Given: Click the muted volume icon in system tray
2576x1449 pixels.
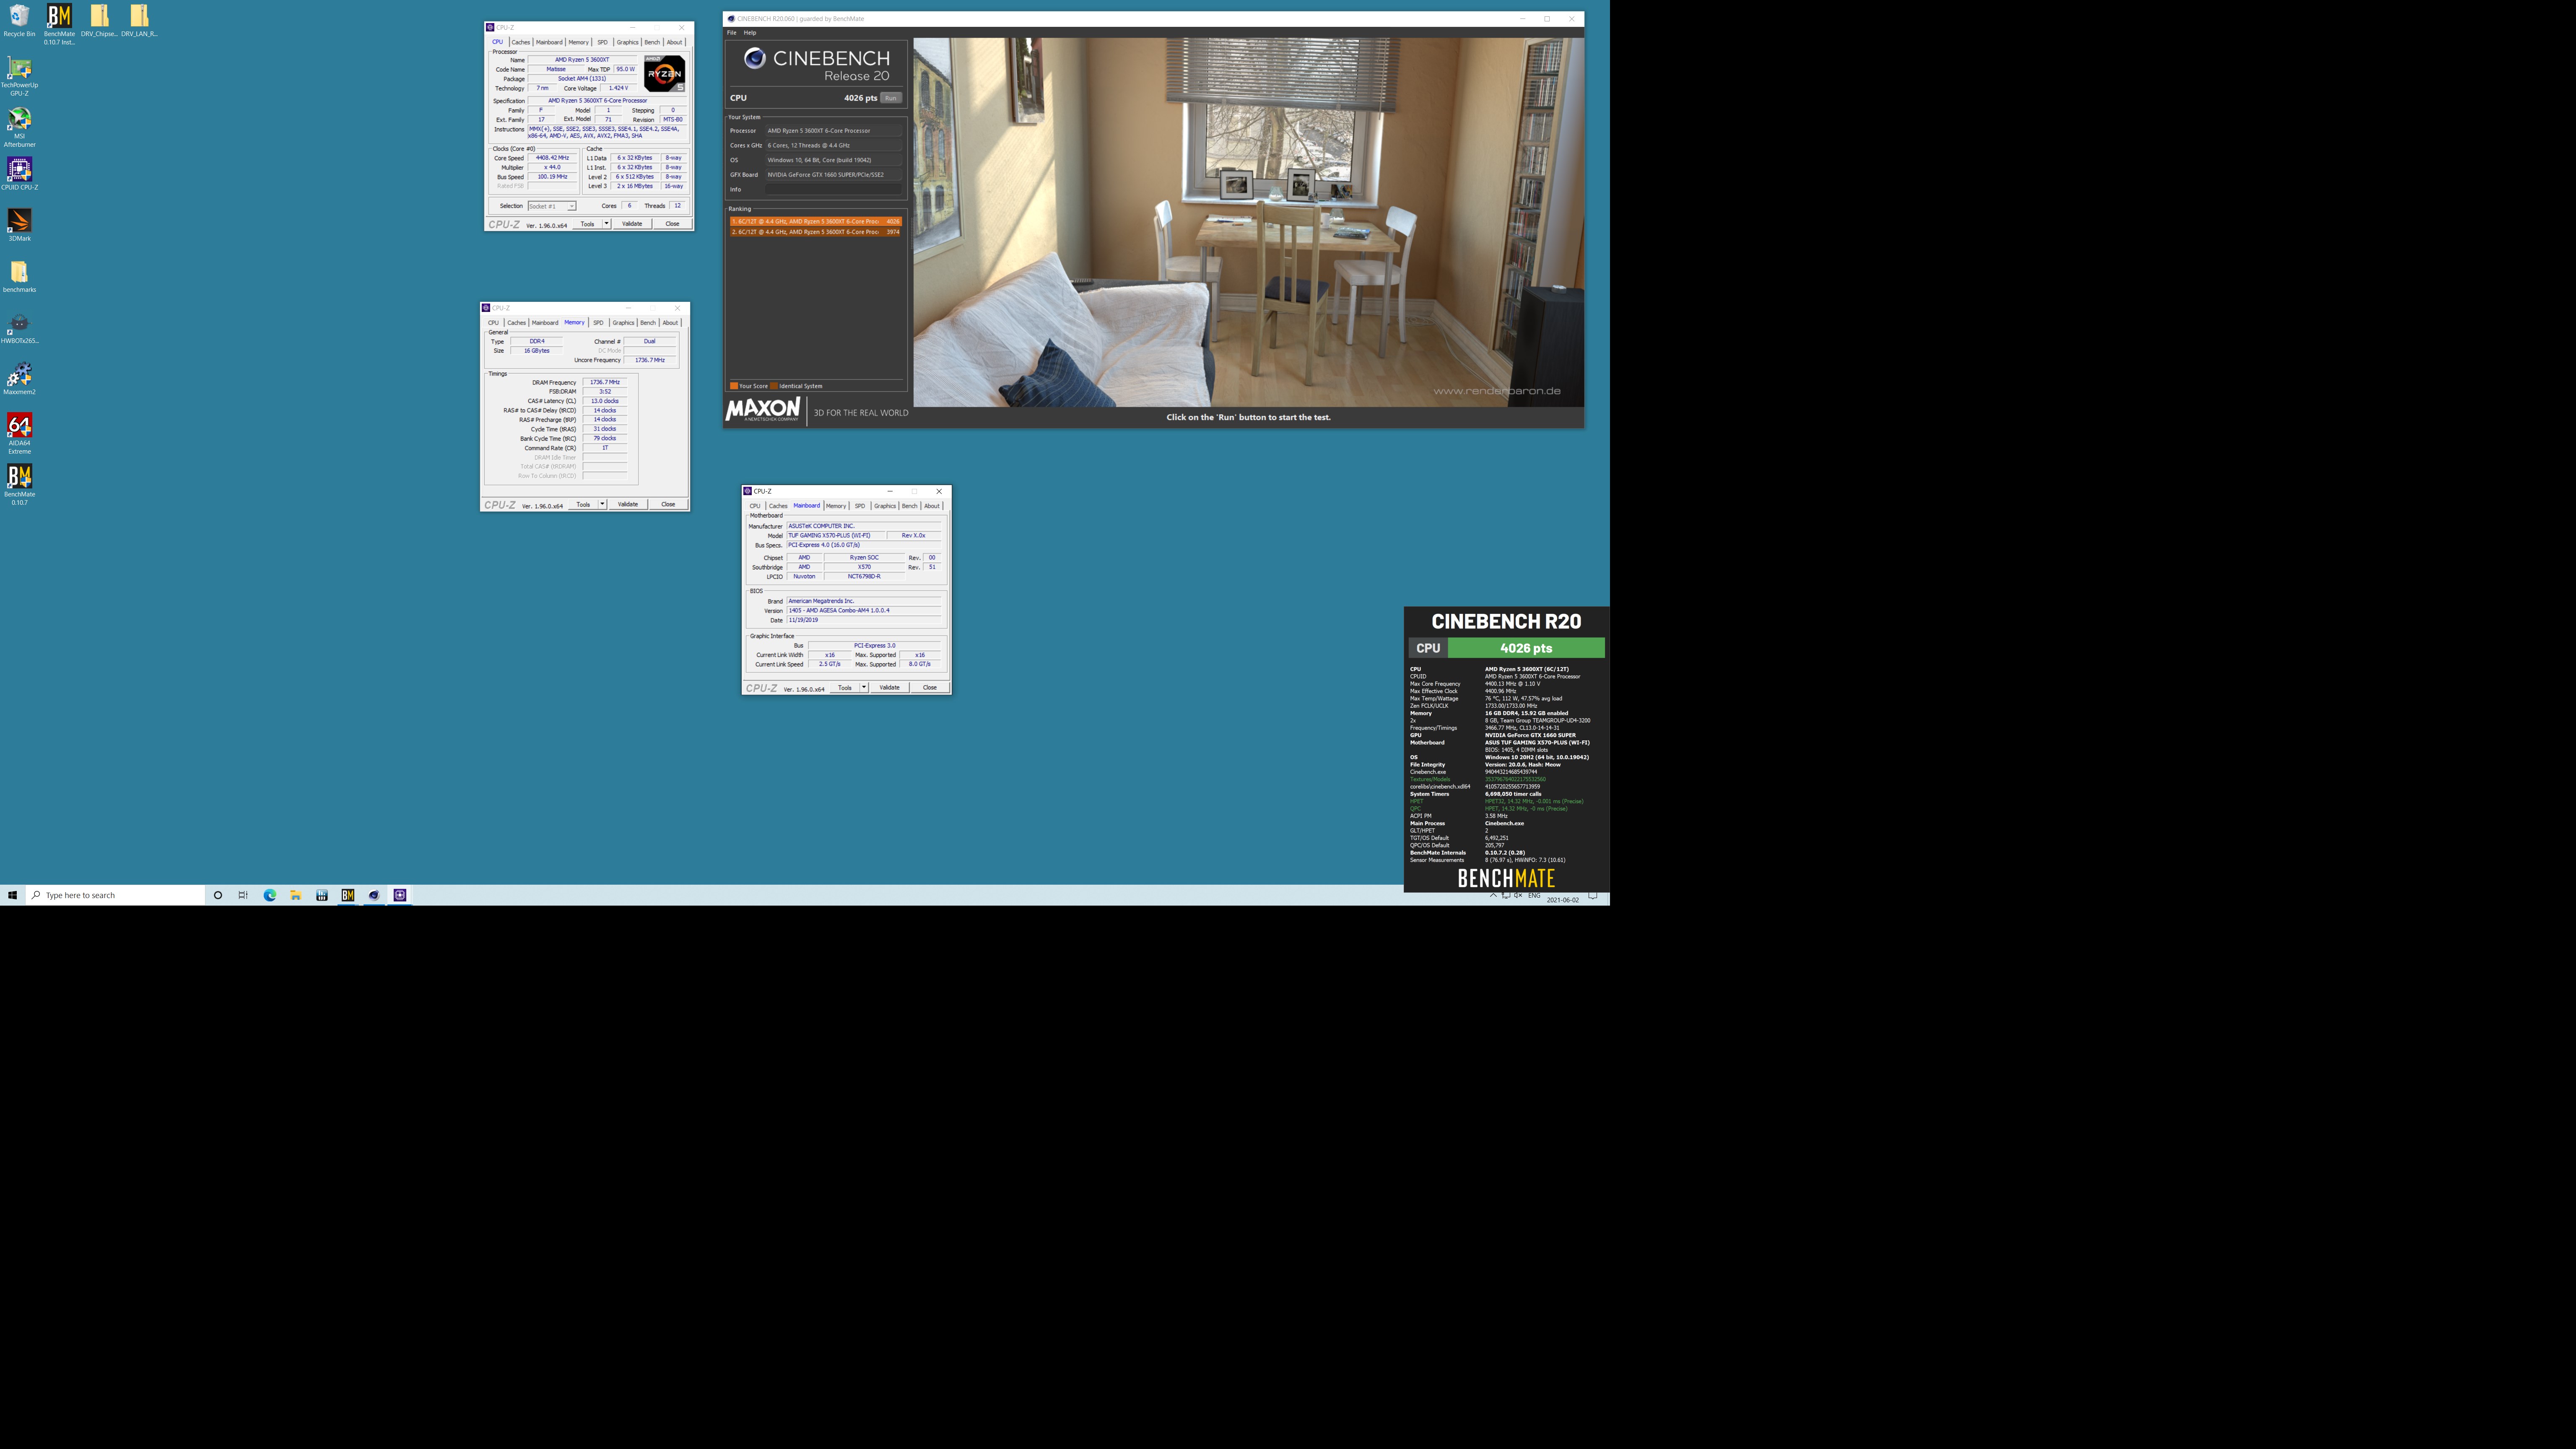Looking at the screenshot, I should pos(1518,895).
